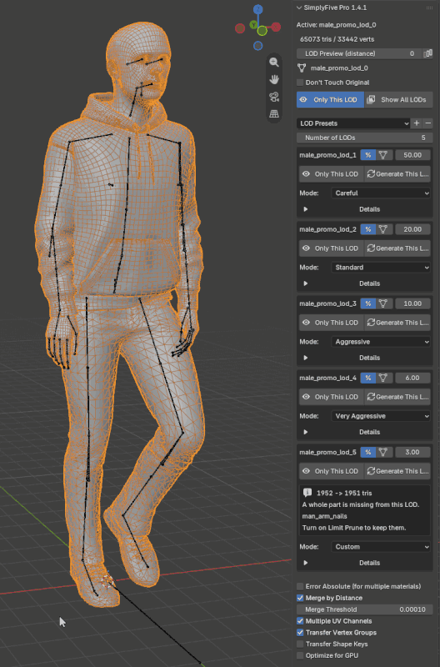Generate the male_promo_lod_4 LOD
Image resolution: width=440 pixels, height=667 pixels.
(x=397, y=397)
